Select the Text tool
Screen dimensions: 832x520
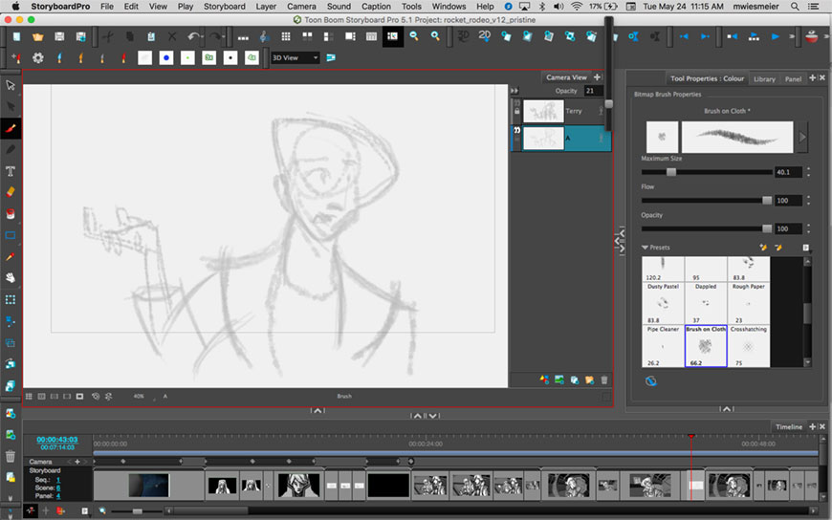coord(11,171)
